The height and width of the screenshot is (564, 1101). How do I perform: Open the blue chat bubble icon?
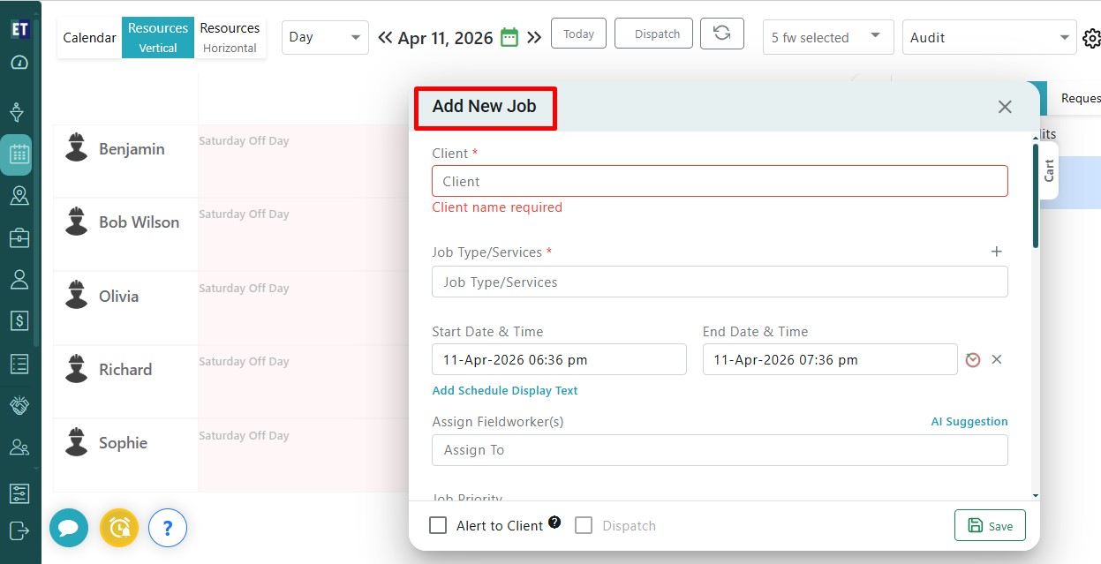[69, 529]
